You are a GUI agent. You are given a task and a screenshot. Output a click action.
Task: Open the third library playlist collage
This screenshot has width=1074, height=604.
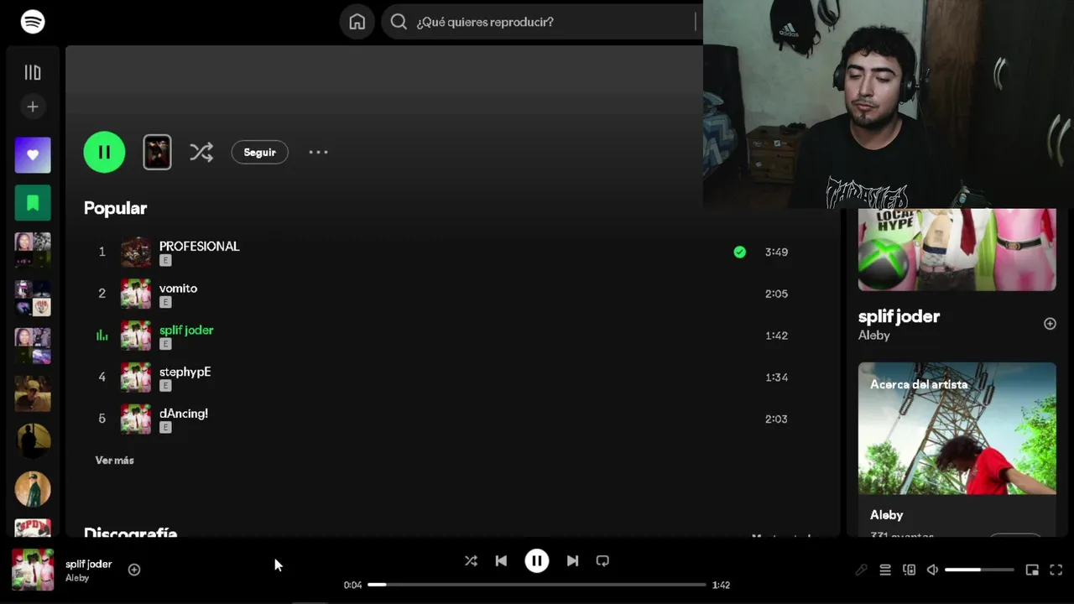coord(33,250)
